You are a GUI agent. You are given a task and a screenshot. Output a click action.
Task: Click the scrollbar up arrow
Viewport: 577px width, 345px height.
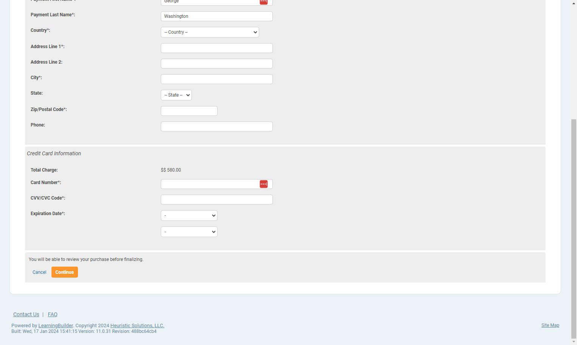[574, 3]
